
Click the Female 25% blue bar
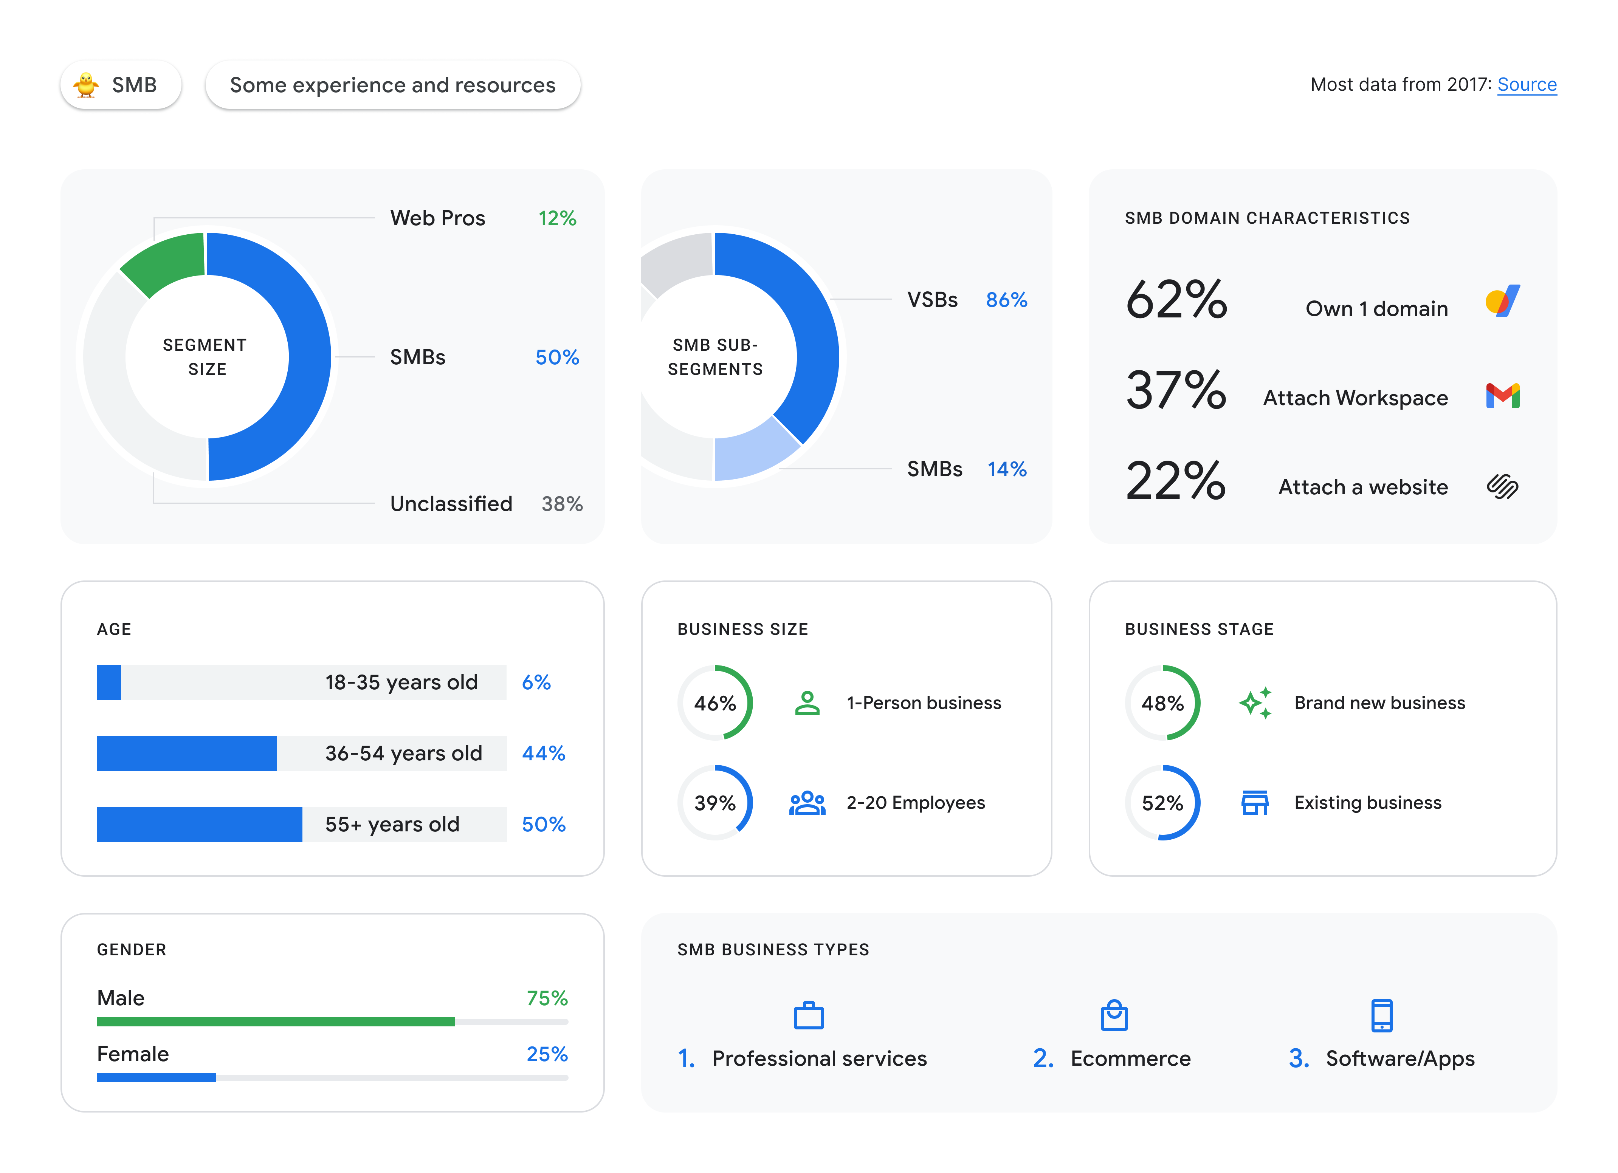[156, 1078]
